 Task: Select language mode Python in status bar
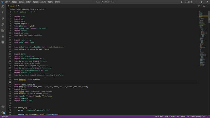pyautogui.click(x=183, y=116)
